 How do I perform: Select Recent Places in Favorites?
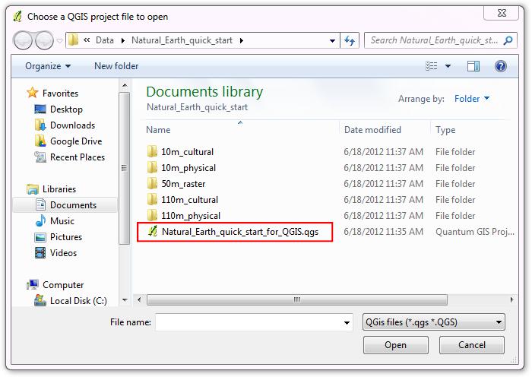point(77,157)
